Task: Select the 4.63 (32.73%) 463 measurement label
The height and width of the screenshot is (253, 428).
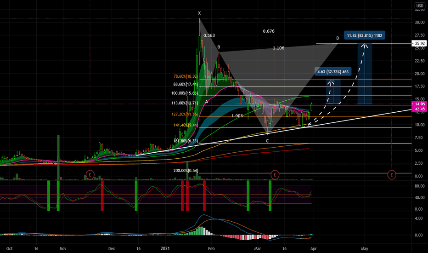Action: [x=333, y=72]
